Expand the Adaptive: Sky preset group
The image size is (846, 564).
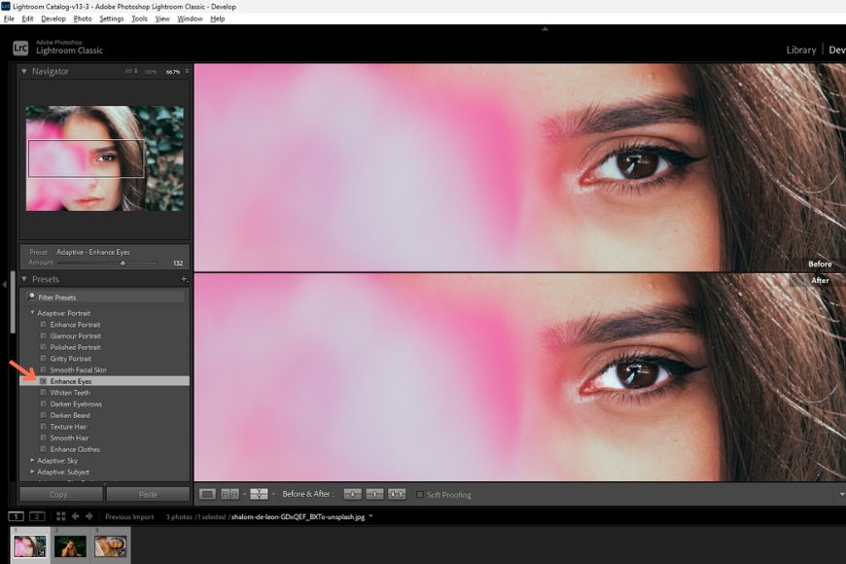(x=32, y=460)
